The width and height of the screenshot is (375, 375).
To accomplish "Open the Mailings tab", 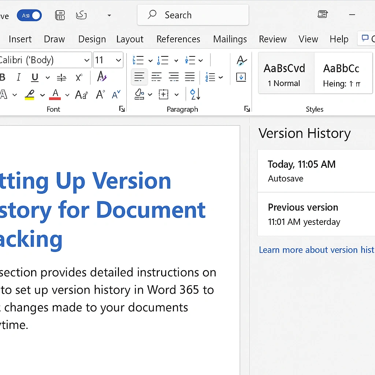I will pos(230,39).
